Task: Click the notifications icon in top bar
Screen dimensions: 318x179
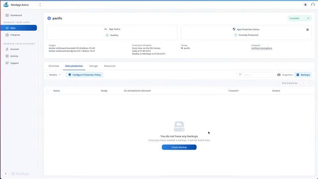Action: click(305, 4)
